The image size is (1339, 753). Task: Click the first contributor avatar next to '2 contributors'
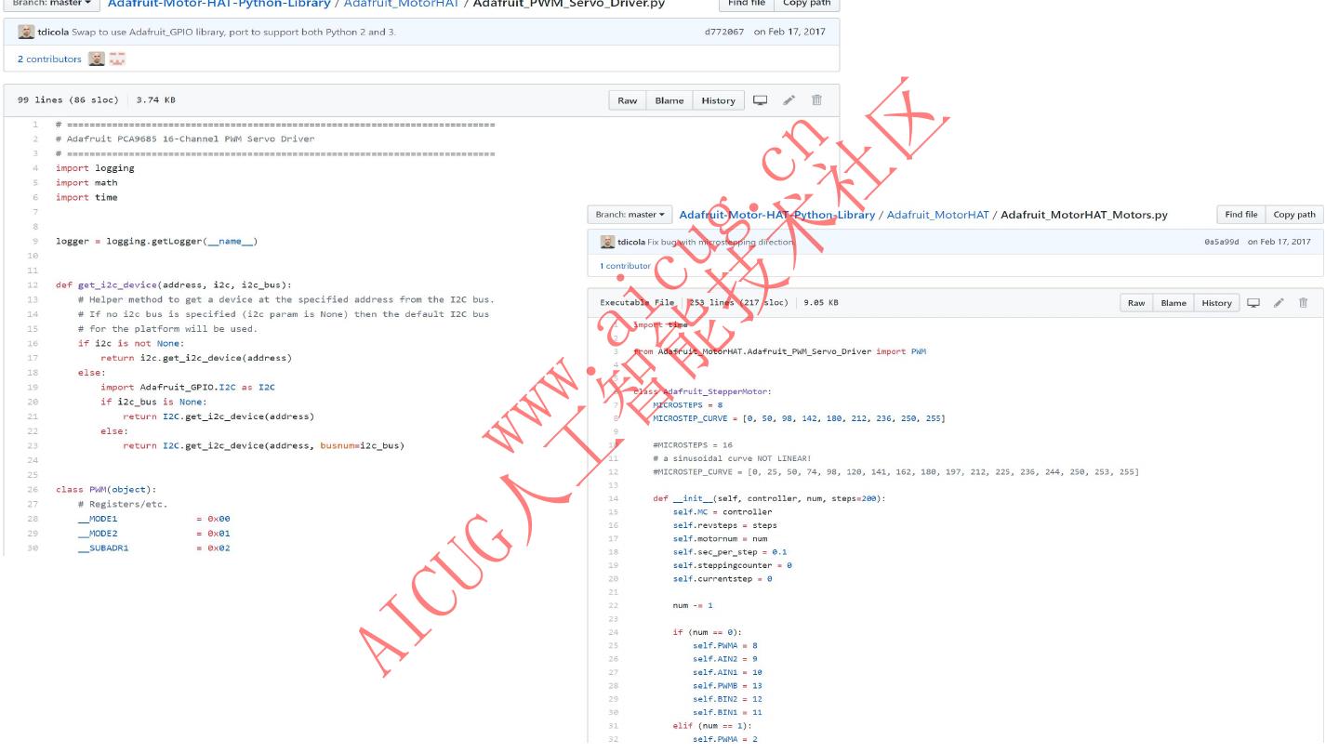pos(96,59)
